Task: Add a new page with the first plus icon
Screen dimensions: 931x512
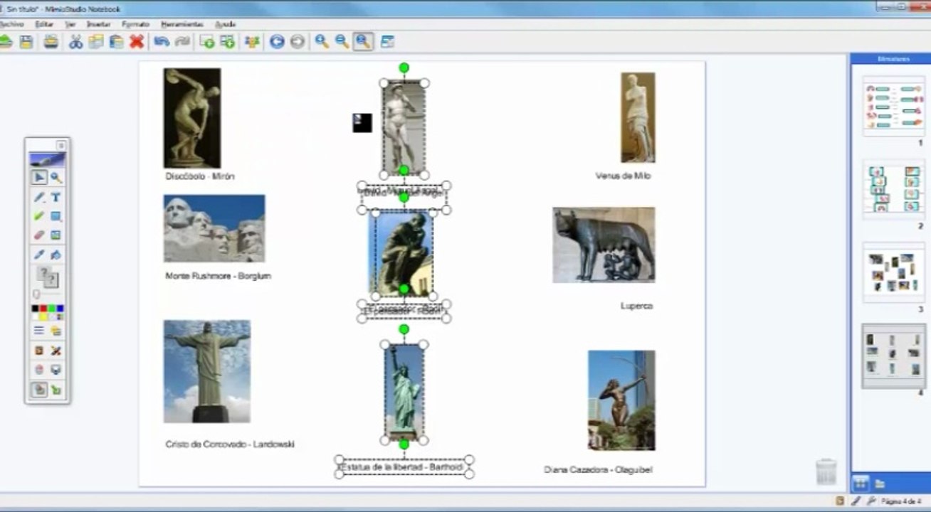Action: coord(207,42)
